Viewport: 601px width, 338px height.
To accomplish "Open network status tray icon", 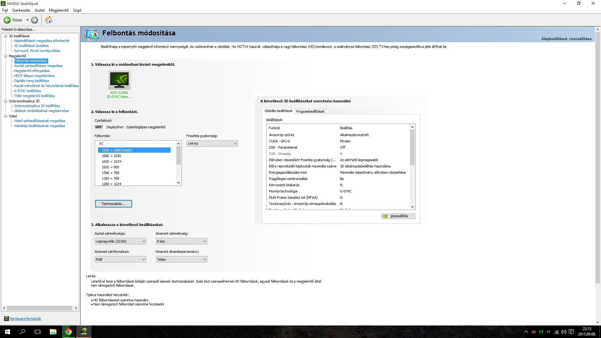I will tap(556, 332).
